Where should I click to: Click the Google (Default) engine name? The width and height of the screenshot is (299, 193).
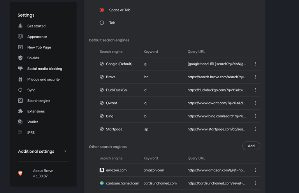pyautogui.click(x=119, y=64)
